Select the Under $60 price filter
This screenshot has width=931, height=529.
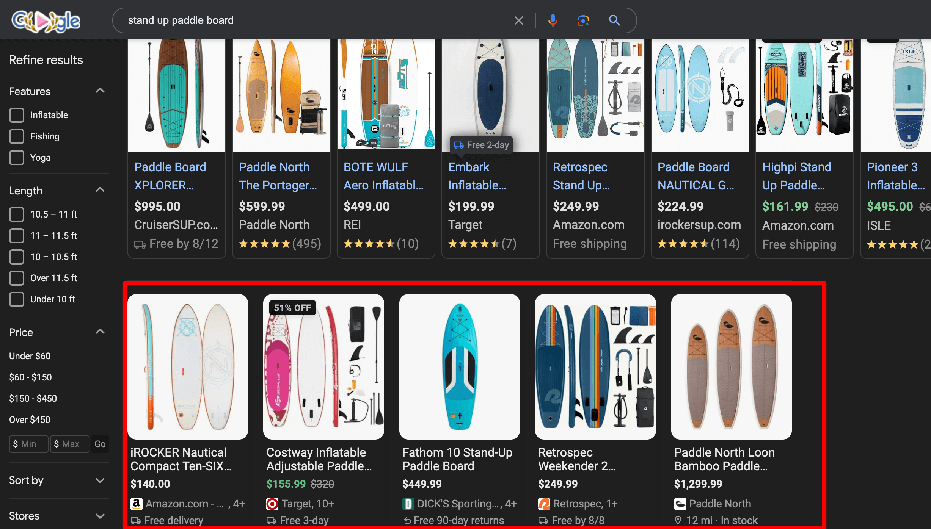pos(30,355)
